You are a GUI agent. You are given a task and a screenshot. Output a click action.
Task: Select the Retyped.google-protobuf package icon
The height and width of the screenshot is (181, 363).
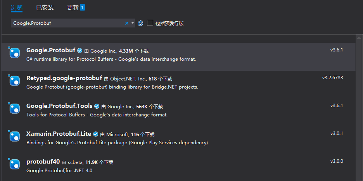point(15,80)
